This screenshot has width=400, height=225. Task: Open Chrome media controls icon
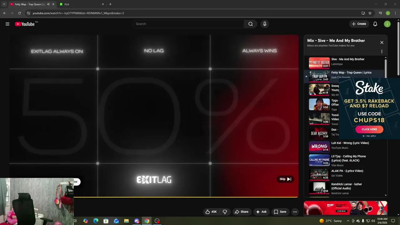pyautogui.click(x=380, y=13)
